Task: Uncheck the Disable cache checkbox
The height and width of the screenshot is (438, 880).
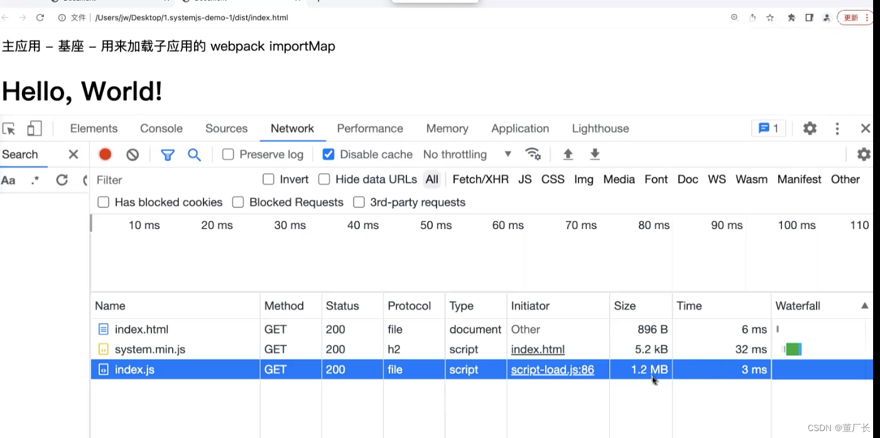Action: click(x=328, y=154)
